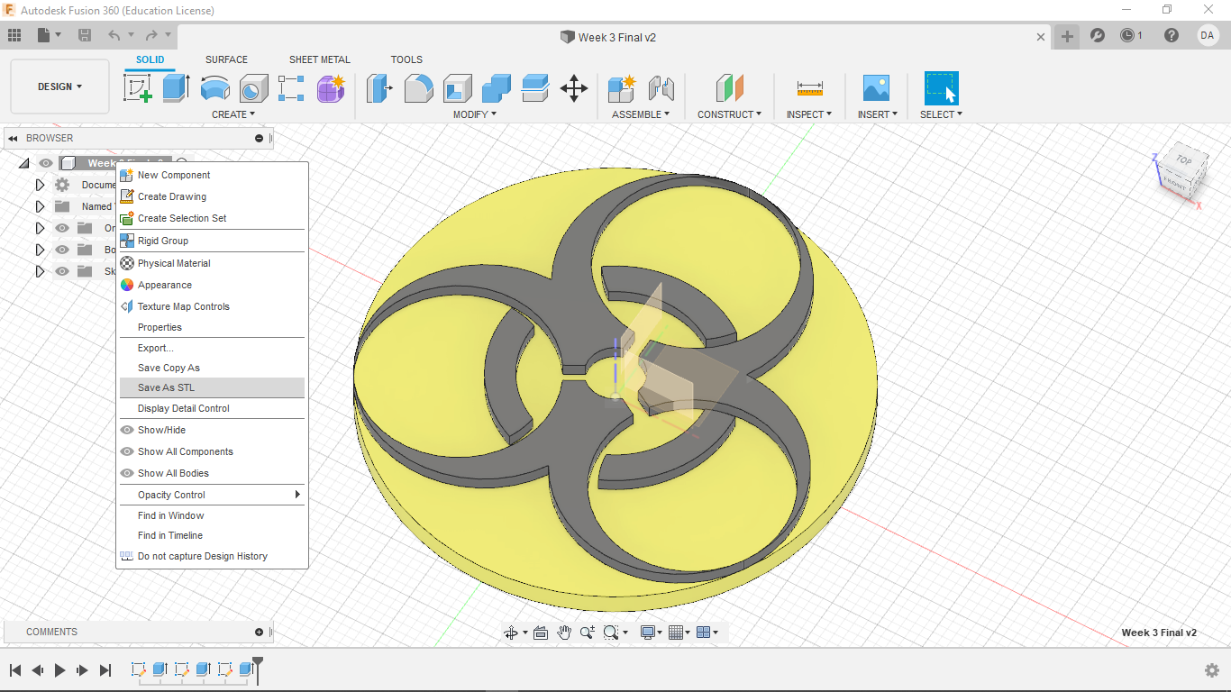Switch to the SHEET METAL tab
The height and width of the screenshot is (692, 1231).
coord(320,59)
